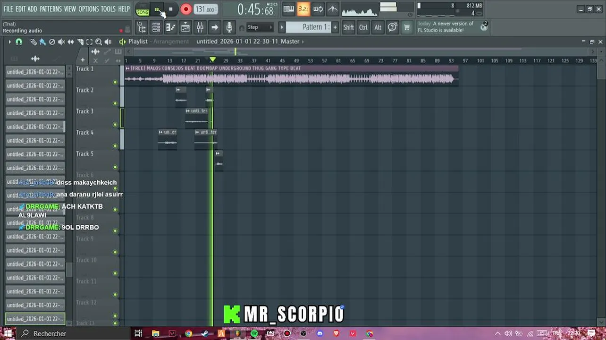Click the 0:45:68 time display
This screenshot has width=606, height=340.
coord(255,9)
